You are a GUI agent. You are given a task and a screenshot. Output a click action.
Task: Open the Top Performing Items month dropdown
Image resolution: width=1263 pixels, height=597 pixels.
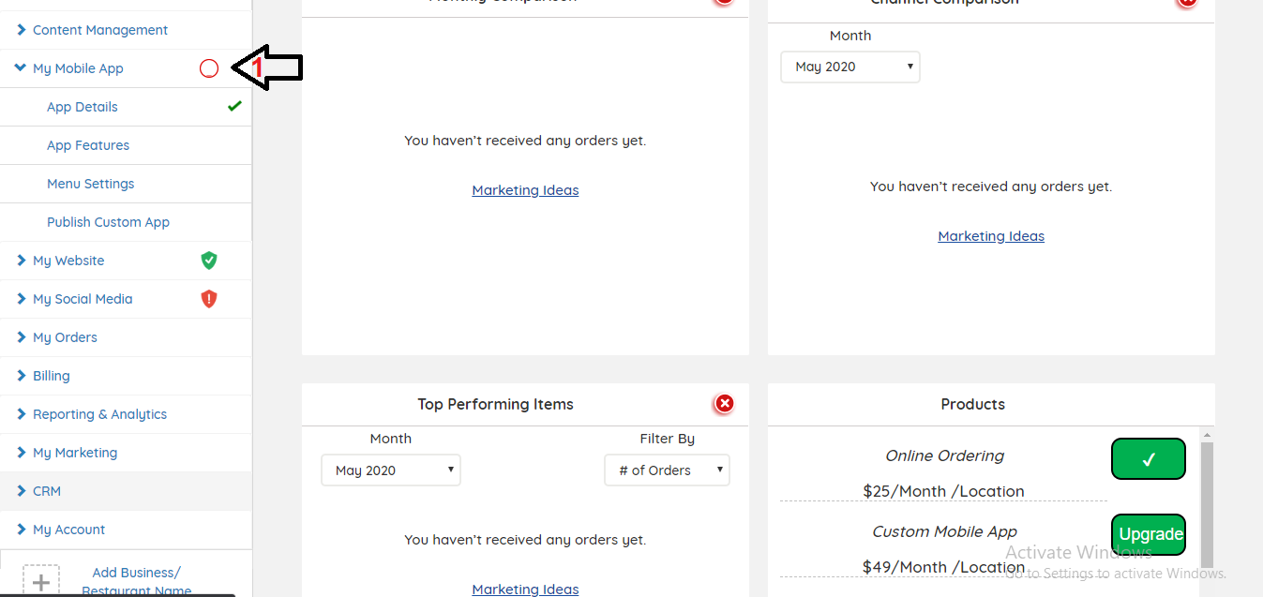[x=391, y=470]
